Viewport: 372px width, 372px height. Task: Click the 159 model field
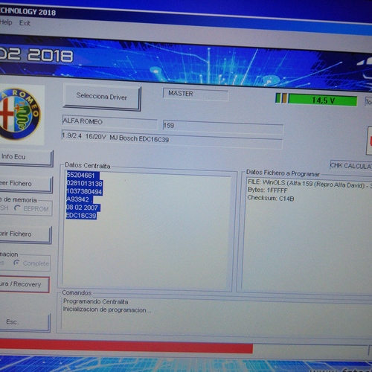click(x=222, y=127)
